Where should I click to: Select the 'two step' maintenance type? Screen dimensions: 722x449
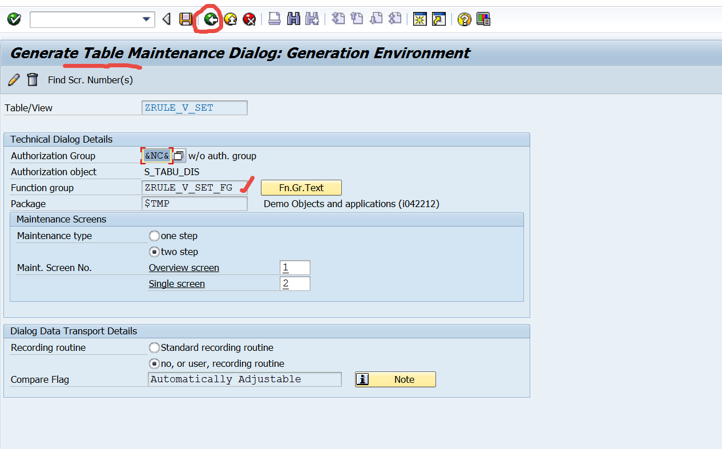point(154,252)
